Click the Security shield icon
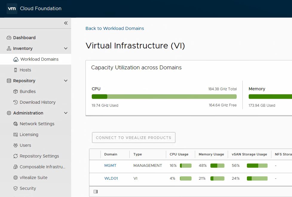 [x=16, y=188]
